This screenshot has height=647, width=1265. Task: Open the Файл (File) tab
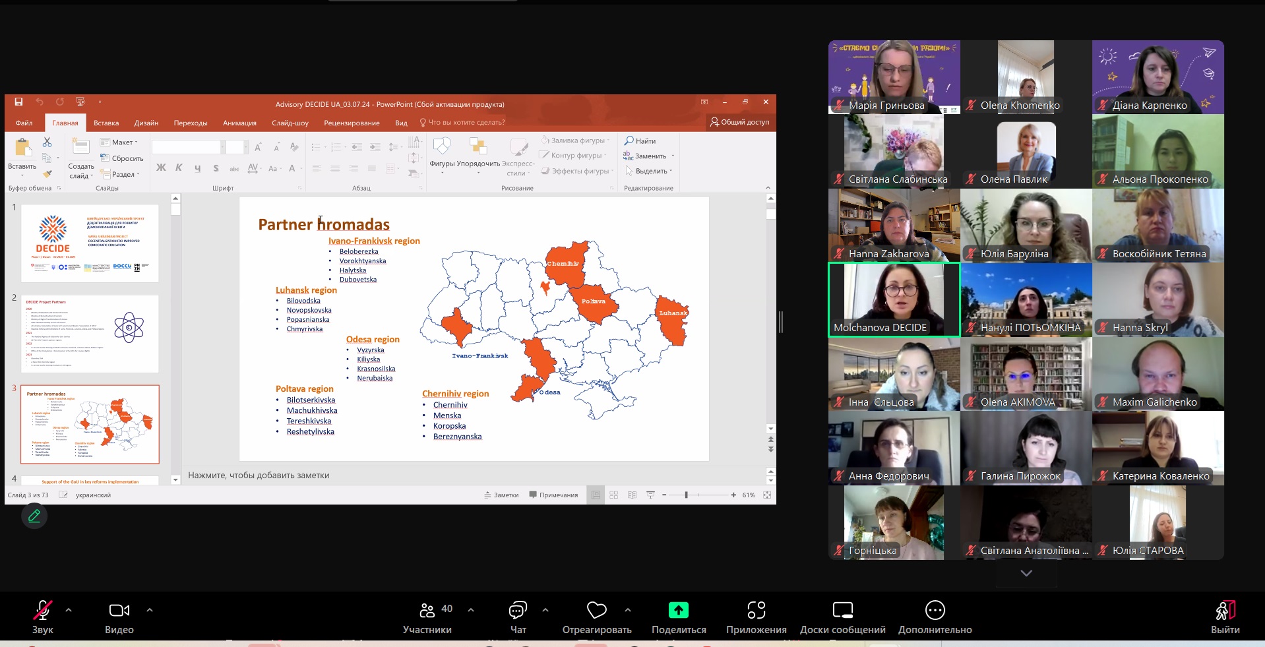(x=24, y=123)
